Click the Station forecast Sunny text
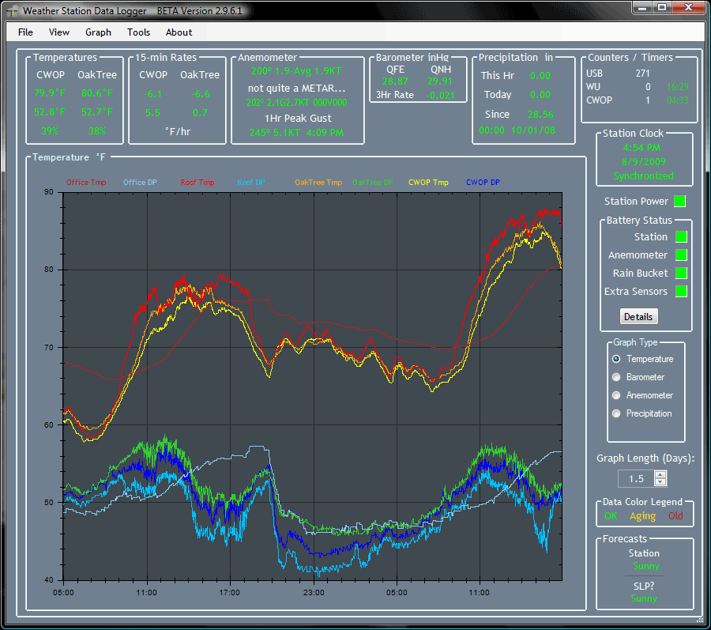The width and height of the screenshot is (711, 630). (646, 566)
